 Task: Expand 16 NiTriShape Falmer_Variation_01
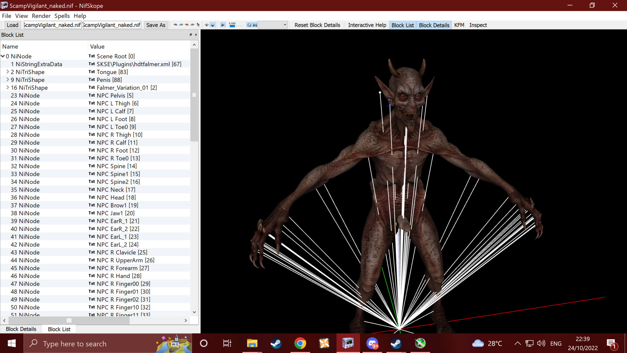8,87
